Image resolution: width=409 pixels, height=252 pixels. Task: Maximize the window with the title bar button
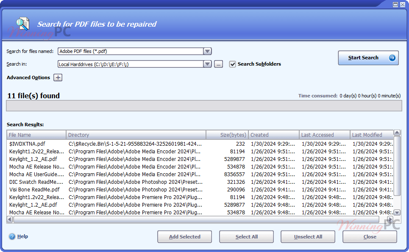[395, 5]
